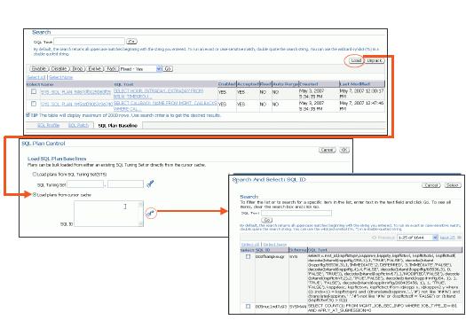Click inside the SQL ID text area

(108, 214)
